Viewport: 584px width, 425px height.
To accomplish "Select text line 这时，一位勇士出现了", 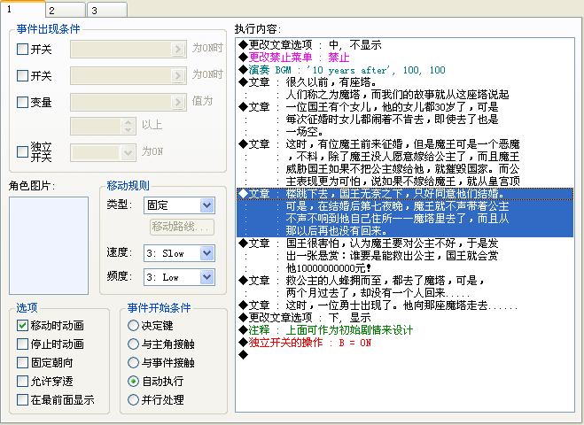I will point(405,305).
